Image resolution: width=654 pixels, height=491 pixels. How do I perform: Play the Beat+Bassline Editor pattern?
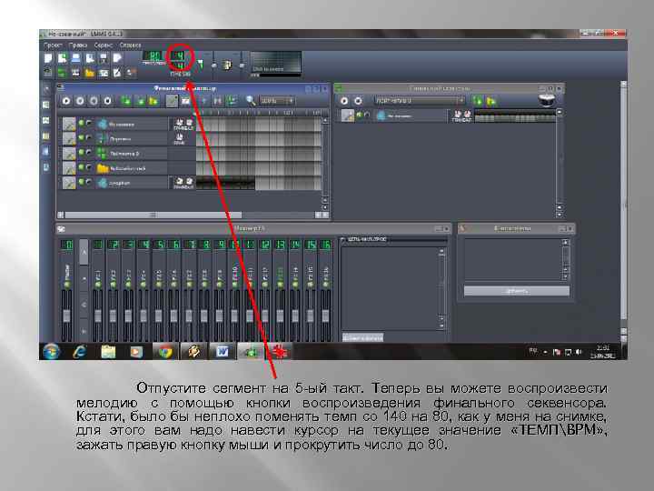[344, 101]
